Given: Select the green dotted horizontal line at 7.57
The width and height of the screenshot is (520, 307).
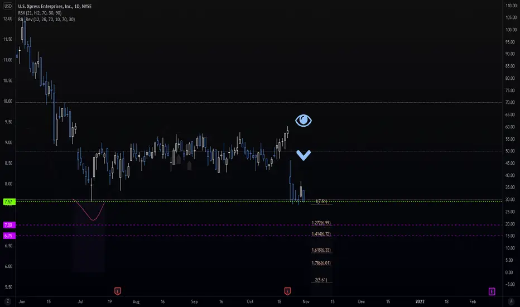Looking at the screenshot, I should pos(259,202).
